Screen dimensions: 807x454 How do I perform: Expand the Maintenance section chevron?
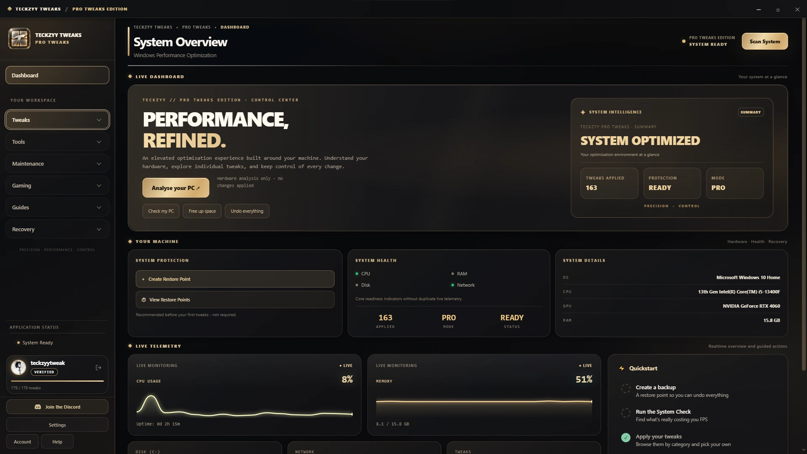click(x=99, y=164)
